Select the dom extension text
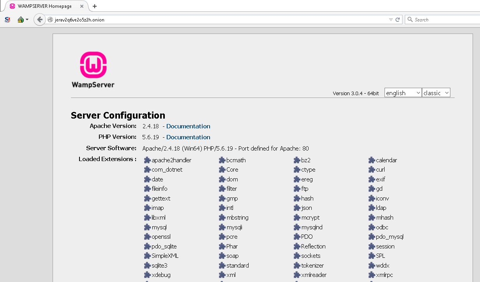The image size is (480, 282). click(x=232, y=179)
